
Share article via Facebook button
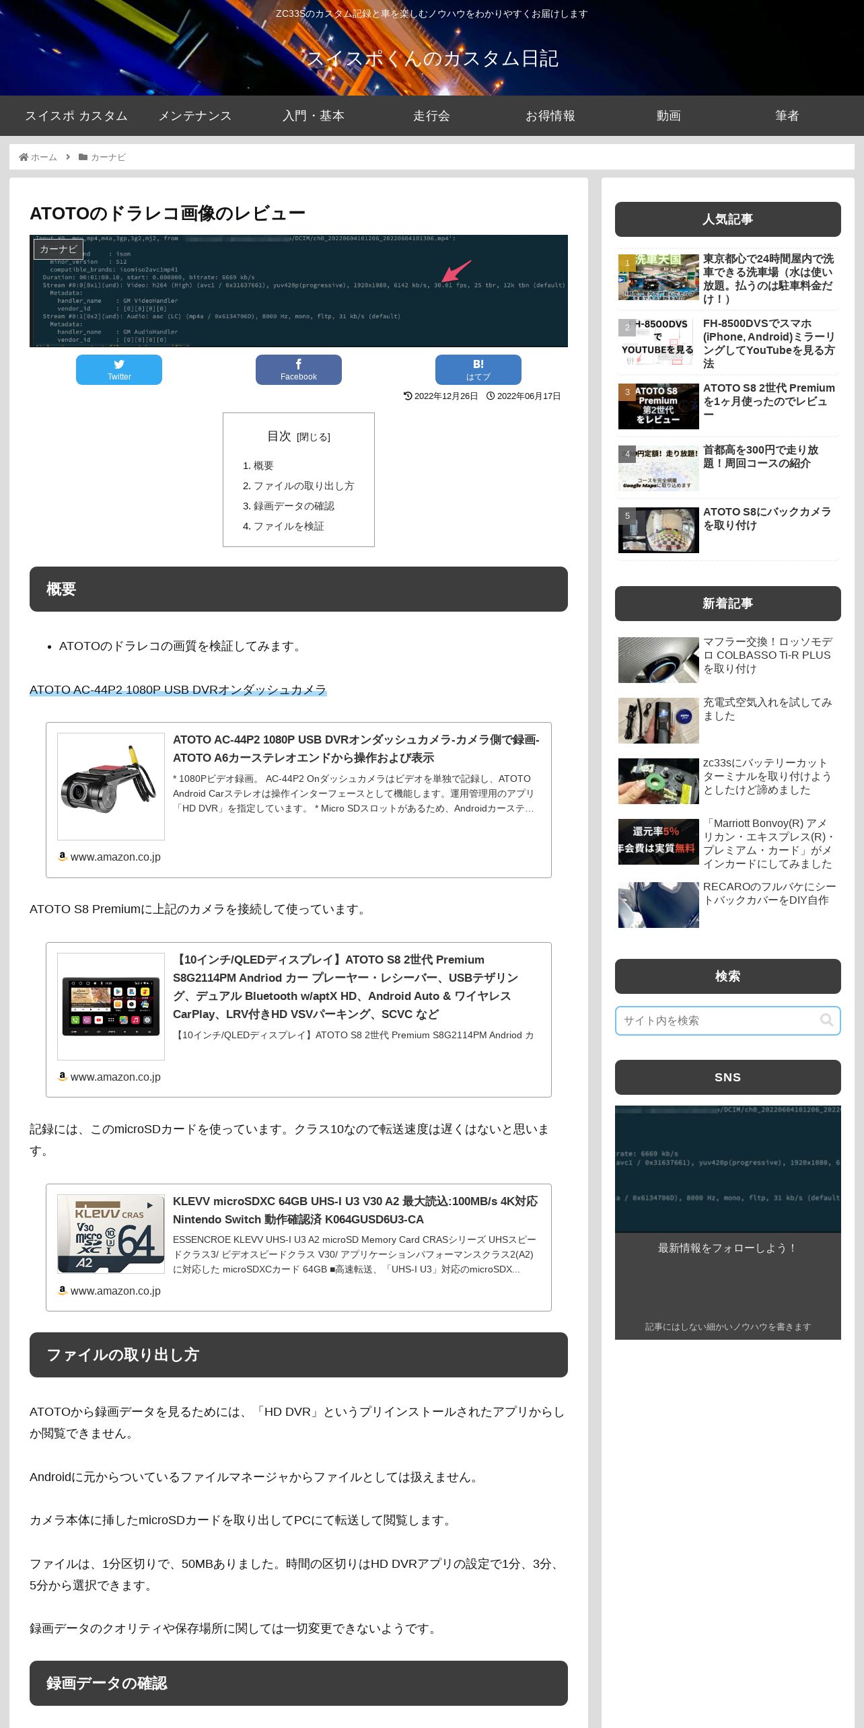click(299, 369)
